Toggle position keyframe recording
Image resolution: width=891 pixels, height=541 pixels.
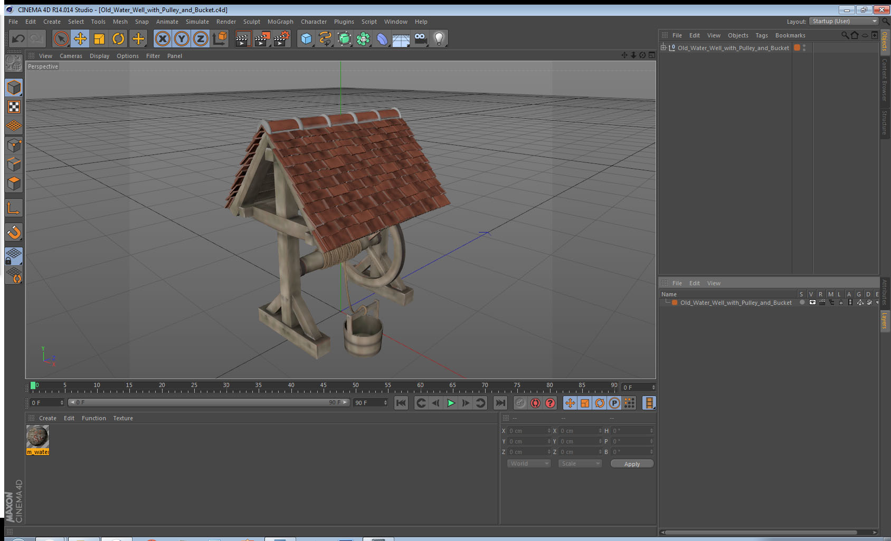(x=570, y=403)
